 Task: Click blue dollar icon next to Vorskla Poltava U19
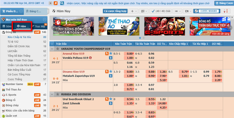pyautogui.click(x=111, y=58)
